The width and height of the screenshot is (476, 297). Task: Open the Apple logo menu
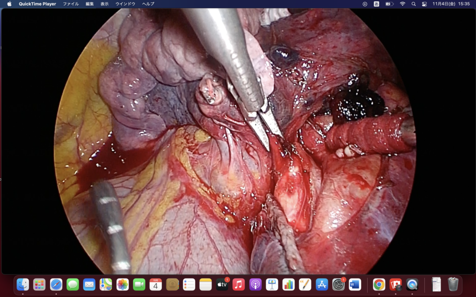click(9, 4)
